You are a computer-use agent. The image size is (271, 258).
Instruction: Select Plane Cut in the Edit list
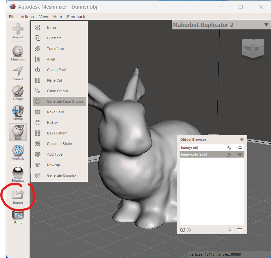pyautogui.click(x=54, y=80)
